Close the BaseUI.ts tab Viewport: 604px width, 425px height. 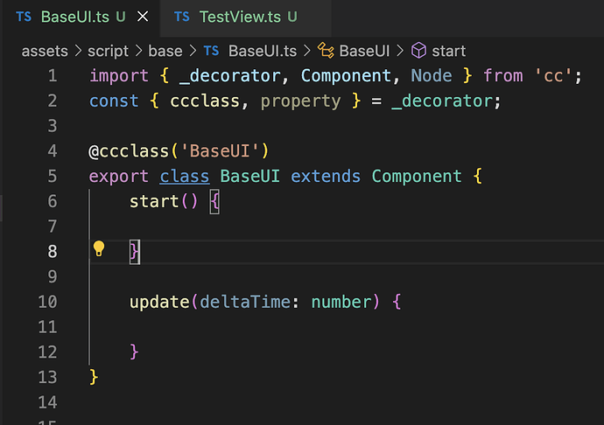(x=144, y=17)
